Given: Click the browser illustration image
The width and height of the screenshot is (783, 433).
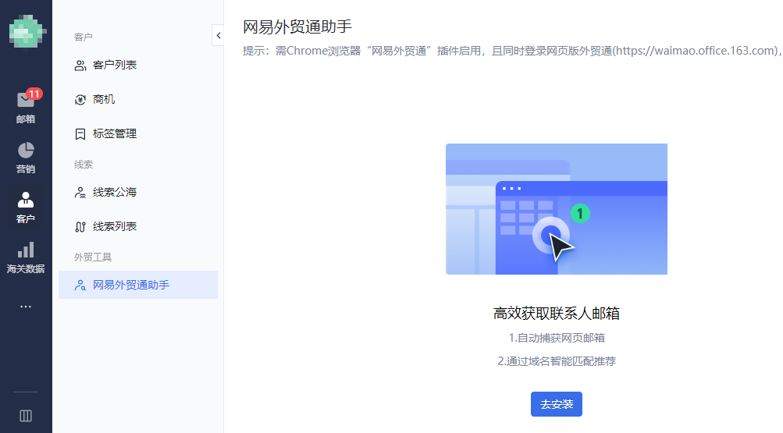Looking at the screenshot, I should (556, 209).
